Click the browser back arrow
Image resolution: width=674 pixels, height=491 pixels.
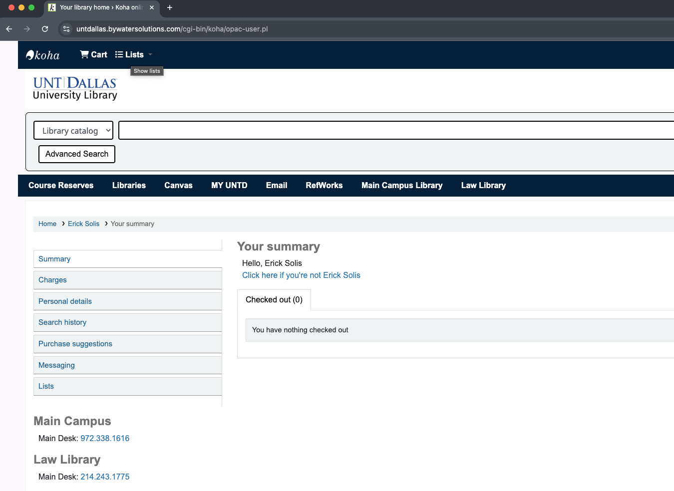click(8, 29)
